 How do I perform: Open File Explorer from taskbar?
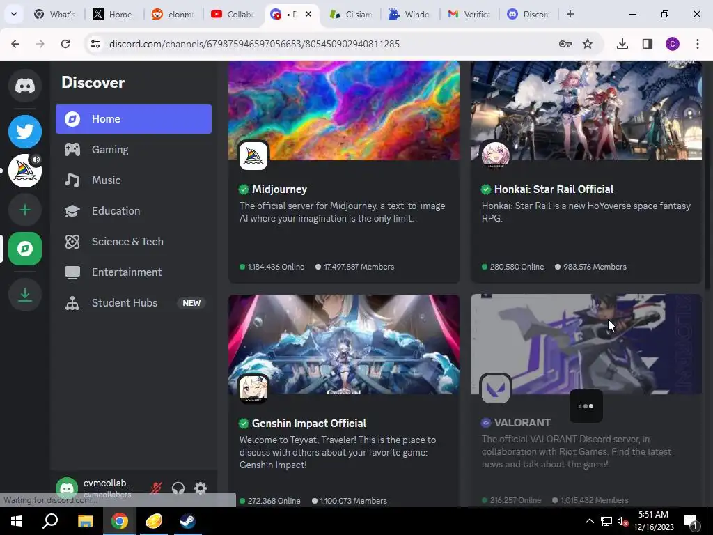(85, 521)
